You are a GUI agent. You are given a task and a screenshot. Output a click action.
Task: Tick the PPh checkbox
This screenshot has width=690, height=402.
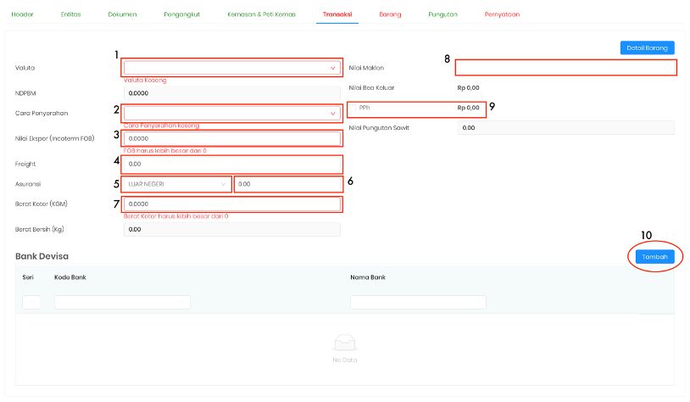coord(354,109)
